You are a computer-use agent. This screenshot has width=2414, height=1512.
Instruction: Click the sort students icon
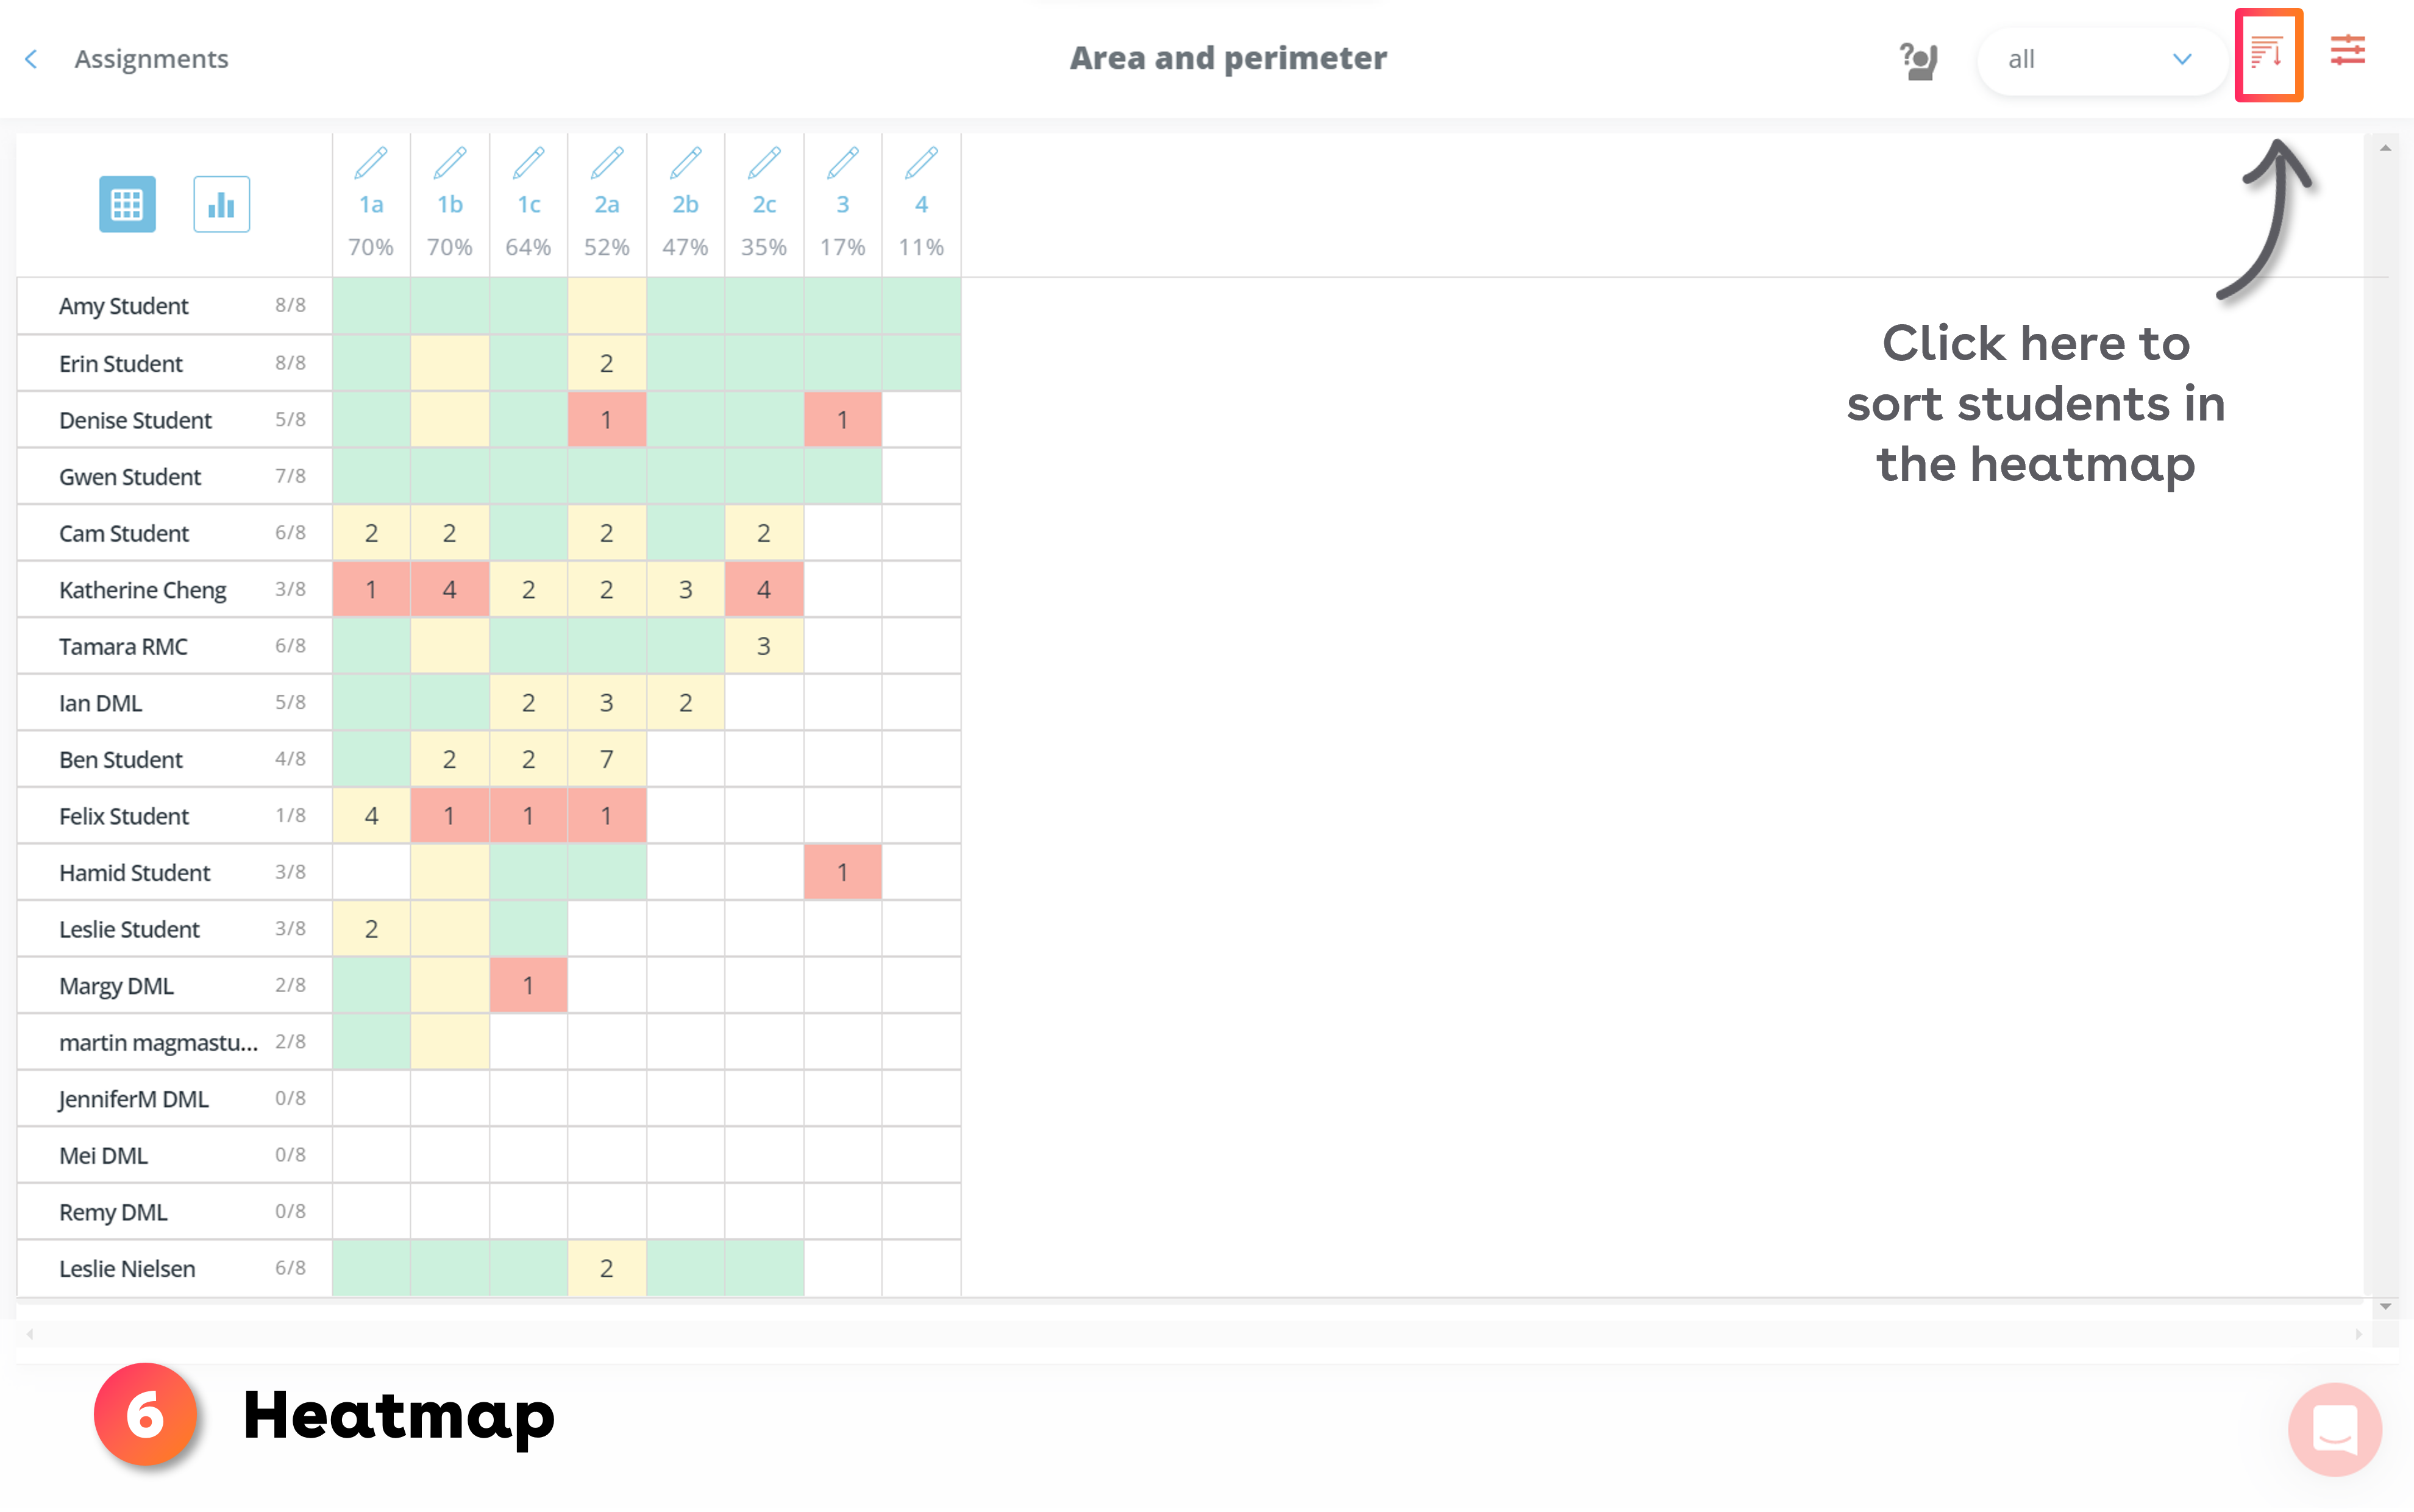pos(2267,55)
